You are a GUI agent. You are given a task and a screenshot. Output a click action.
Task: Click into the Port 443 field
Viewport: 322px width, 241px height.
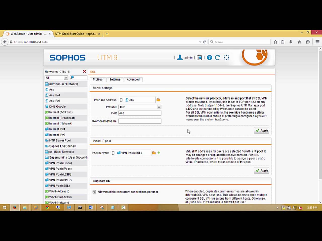tap(140, 113)
